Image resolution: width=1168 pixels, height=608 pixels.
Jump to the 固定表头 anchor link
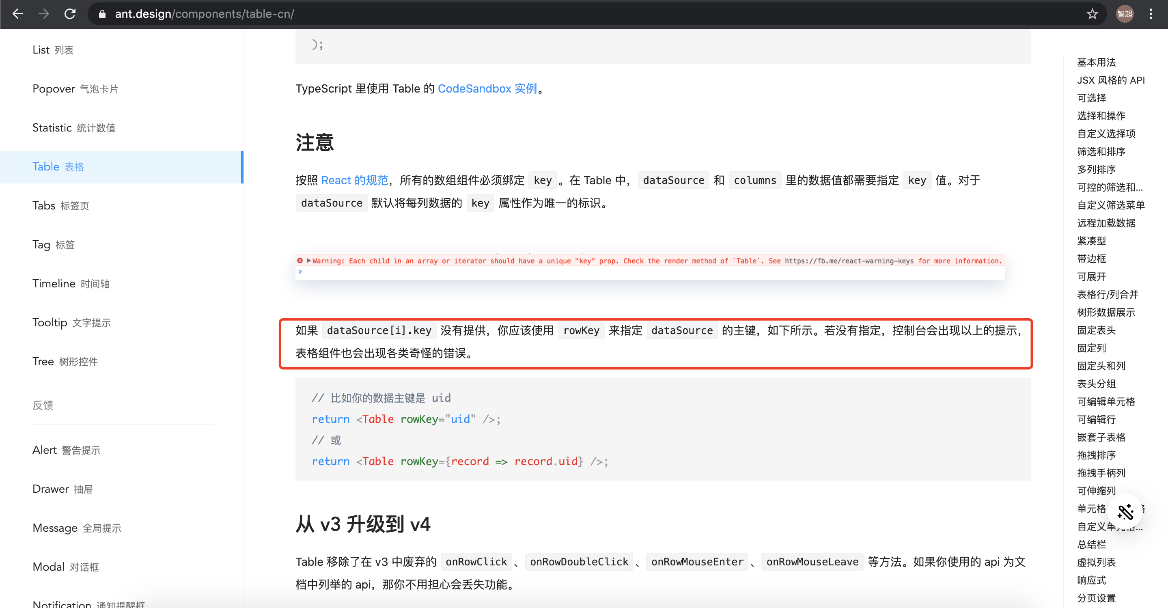click(x=1096, y=330)
